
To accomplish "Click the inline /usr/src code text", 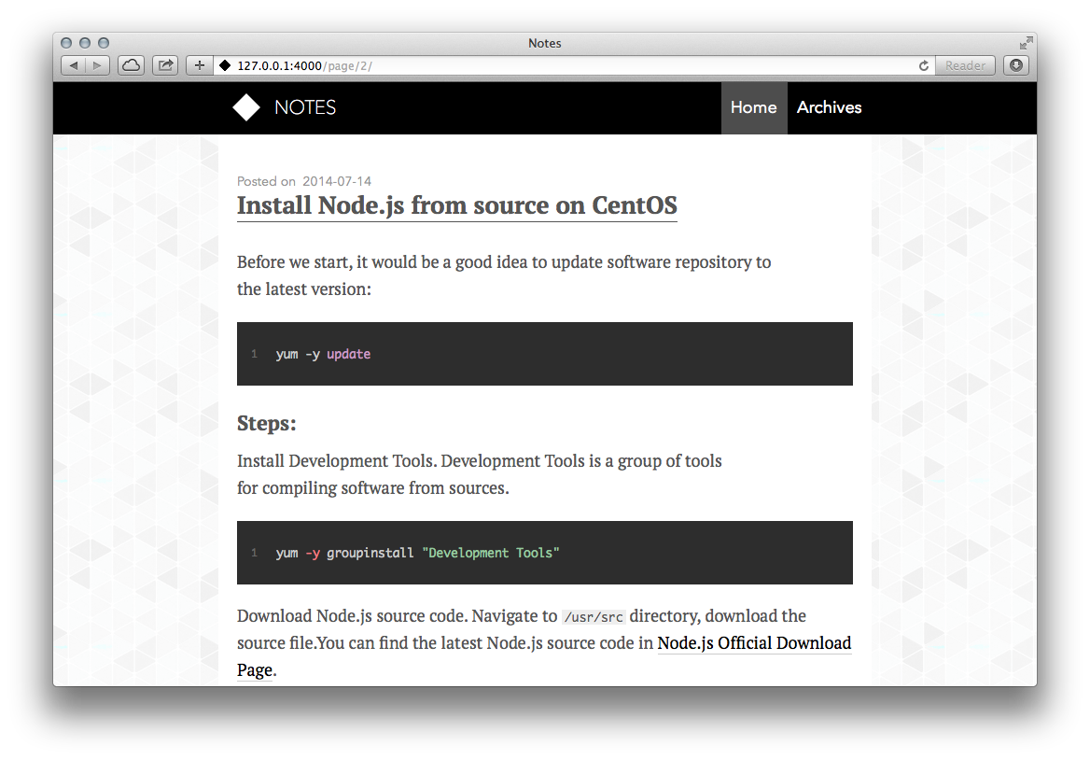I will (594, 617).
